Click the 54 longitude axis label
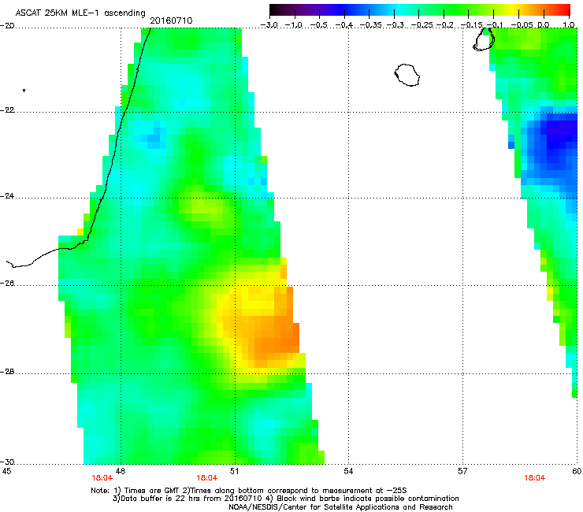 (x=348, y=472)
